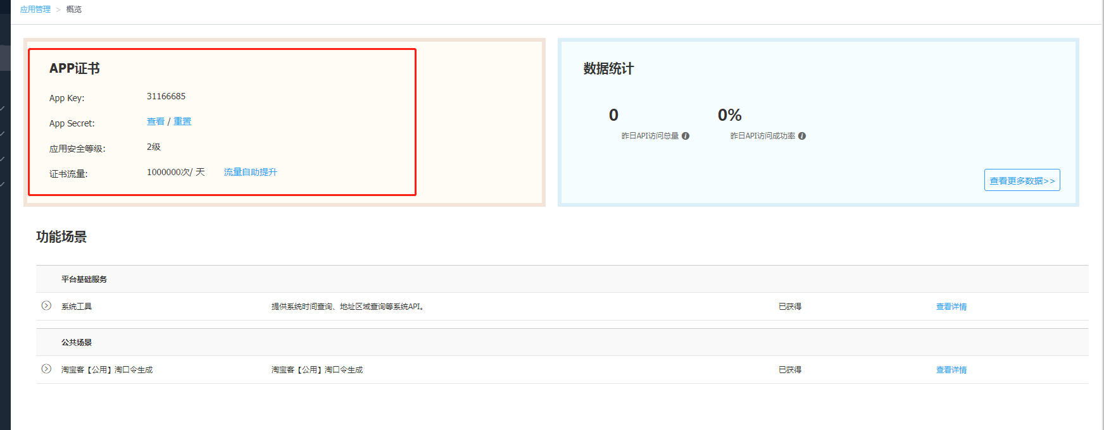The image size is (1104, 430).
Task: View the App Secret via 查看
Action: [156, 121]
